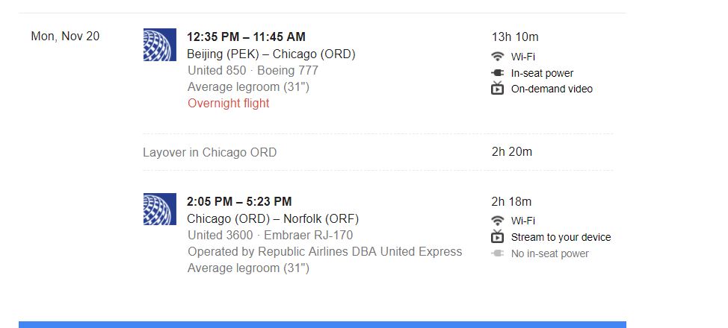
Task: Click the stream to your device icon
Action: pyautogui.click(x=497, y=236)
